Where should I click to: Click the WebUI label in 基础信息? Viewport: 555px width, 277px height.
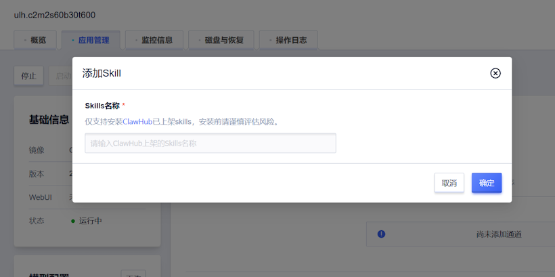[x=41, y=197]
